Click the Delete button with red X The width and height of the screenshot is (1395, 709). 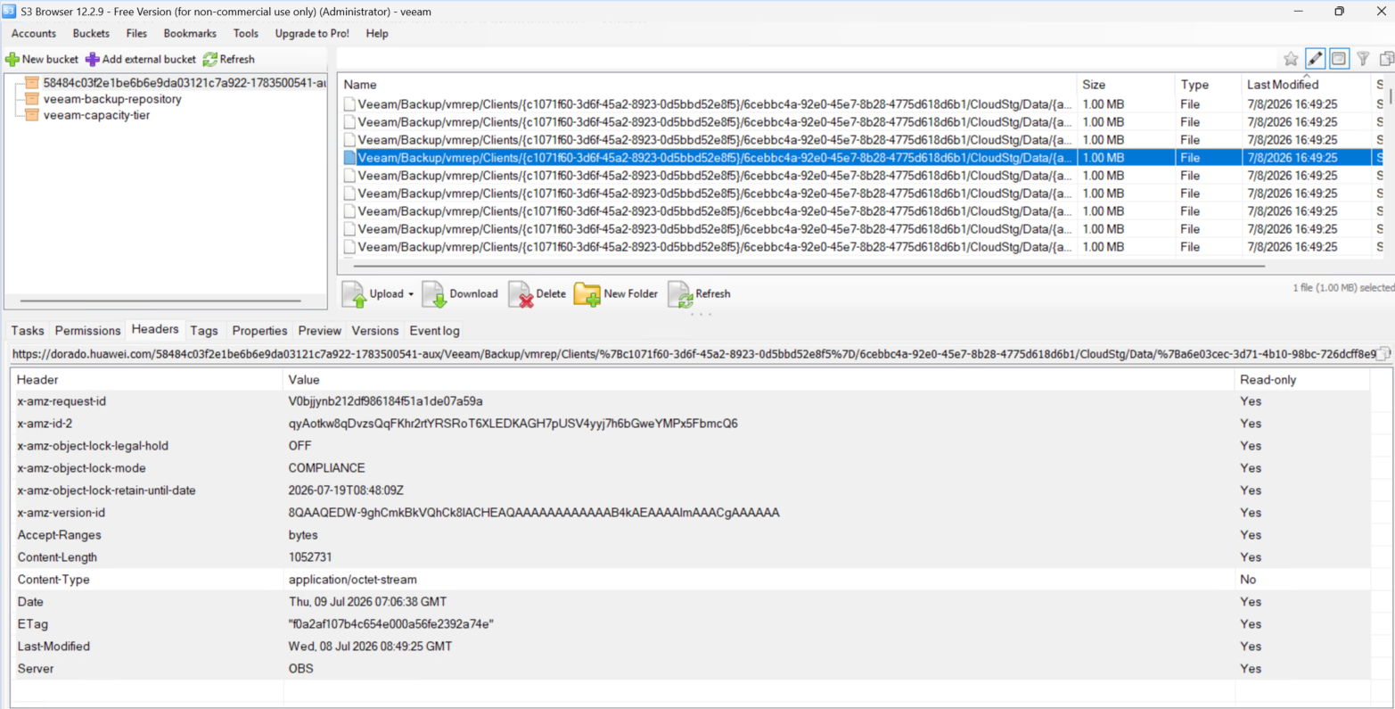[x=537, y=293]
